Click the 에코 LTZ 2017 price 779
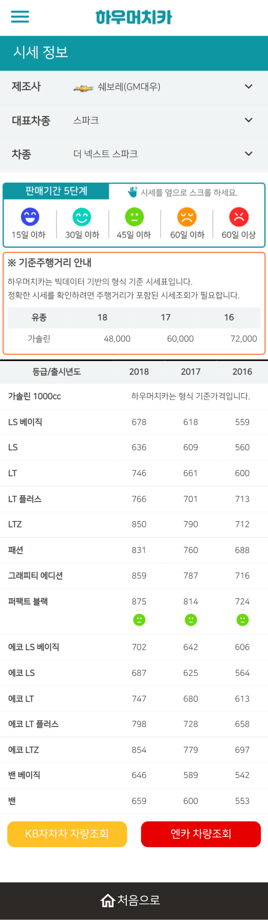Viewport: 268px width, 920px height. (191, 750)
